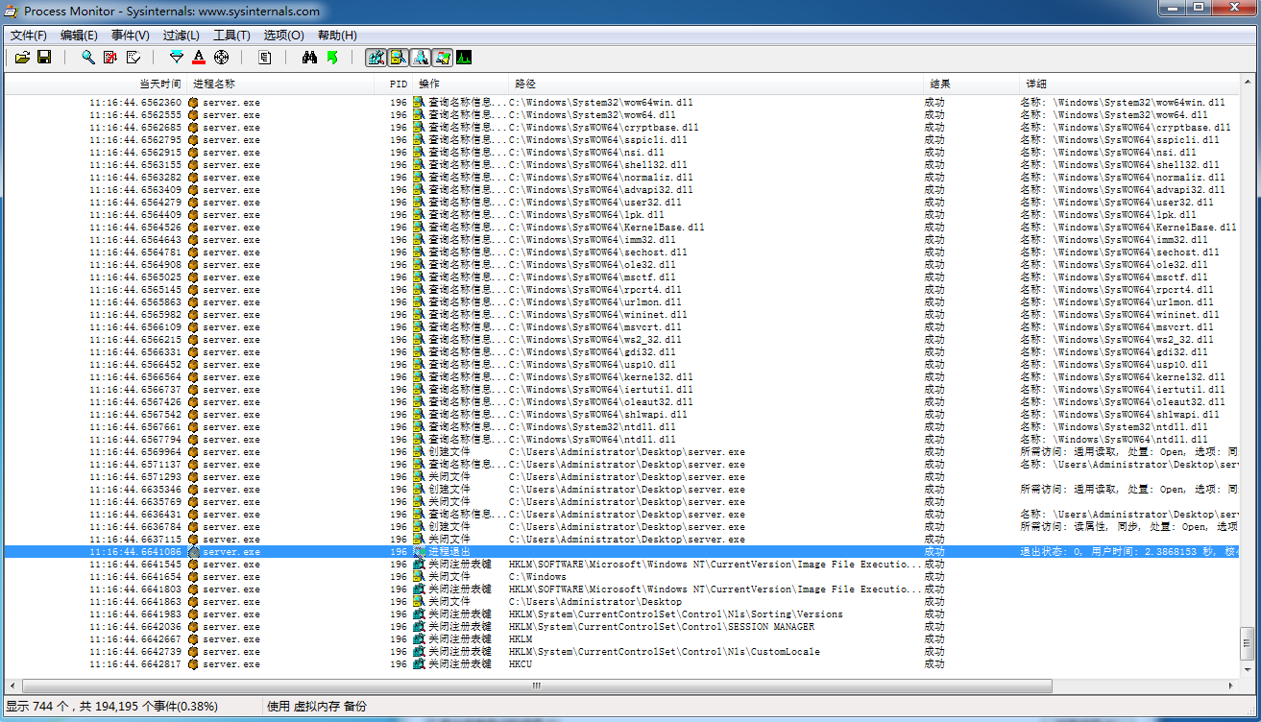Toggle the show network activity button
The image size is (1261, 722).
tap(420, 58)
